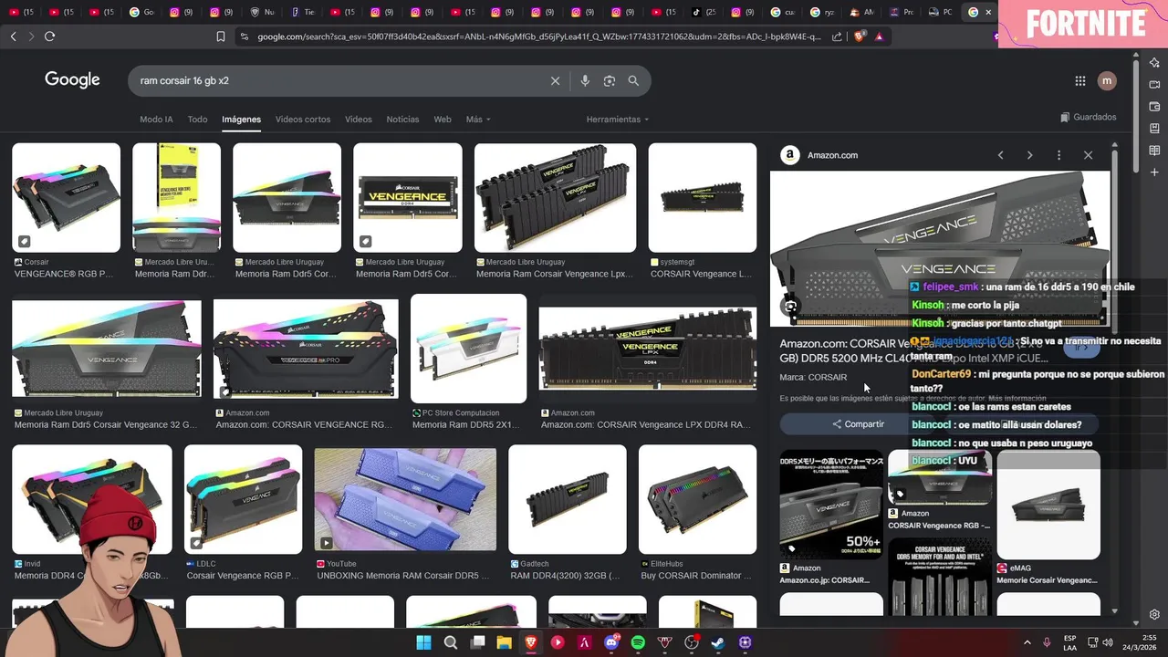Reload the page
The height and width of the screenshot is (657, 1168).
coord(49,36)
